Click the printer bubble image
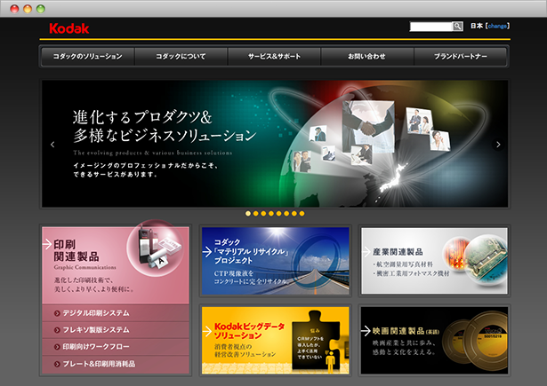This screenshot has width=547, height=386. pos(156,248)
